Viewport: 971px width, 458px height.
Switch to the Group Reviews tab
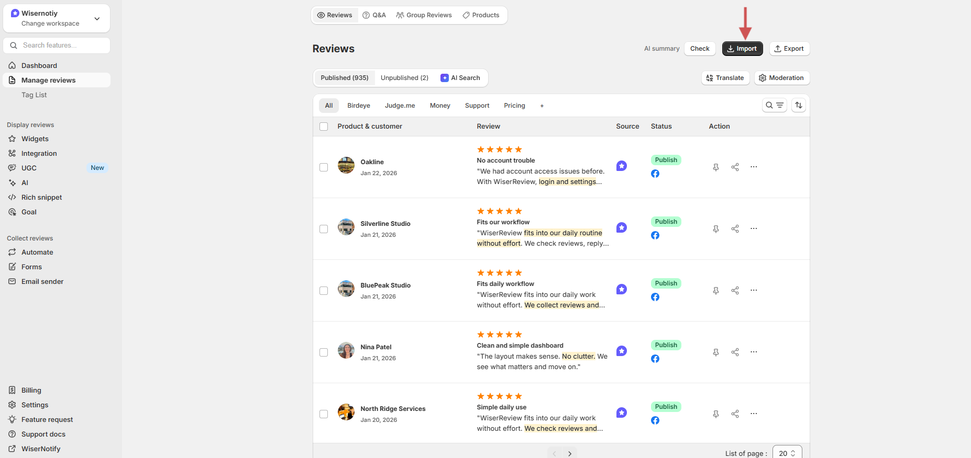(424, 15)
